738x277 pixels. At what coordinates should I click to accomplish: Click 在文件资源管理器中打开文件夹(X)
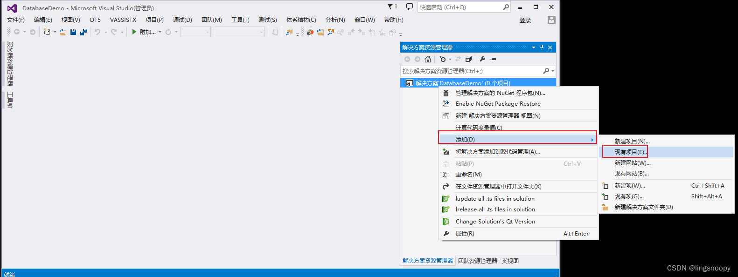518,187
